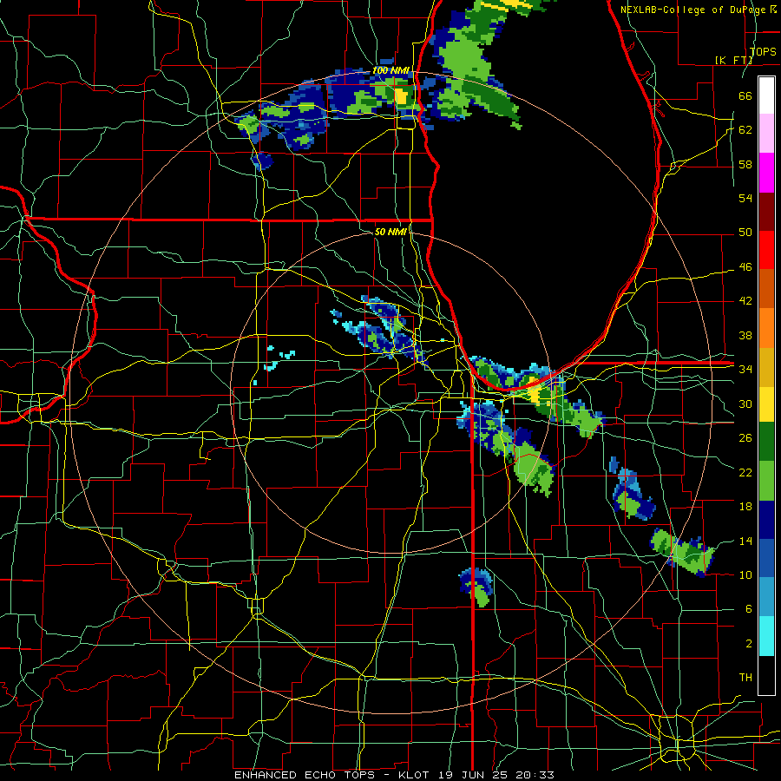
Task: Select the light green legend swatch
Action: click(766, 481)
